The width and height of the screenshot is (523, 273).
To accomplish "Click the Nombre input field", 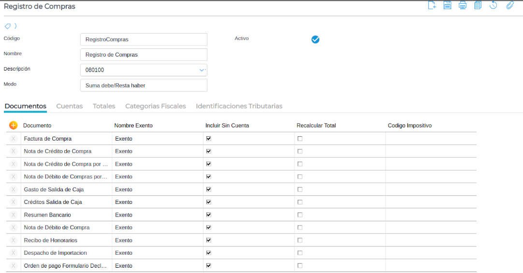I will tap(143, 55).
